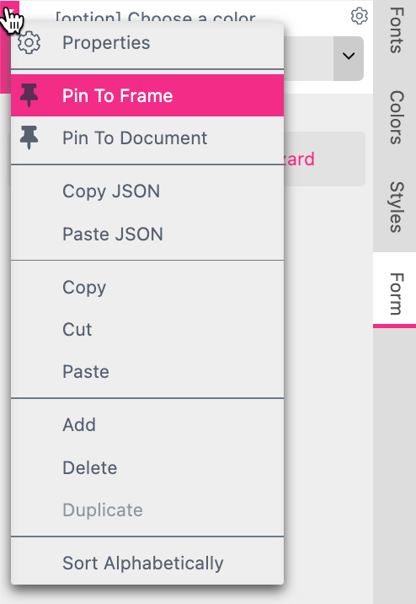Select the Form tab
Viewport: 416px width, 604px height.
[x=396, y=294]
